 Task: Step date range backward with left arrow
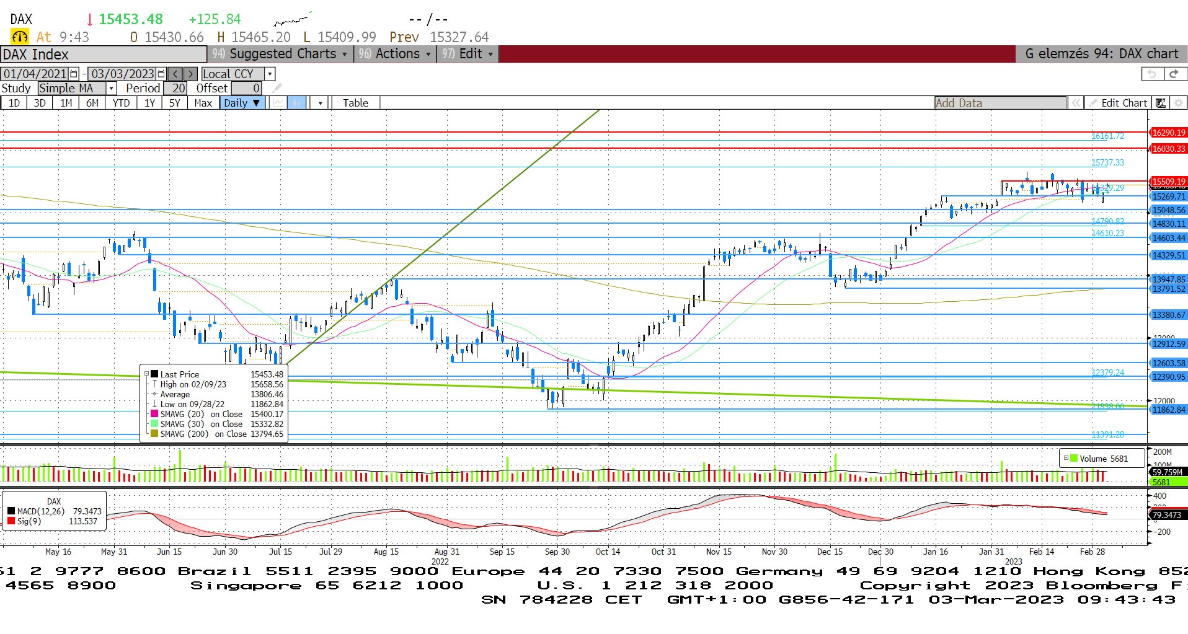pyautogui.click(x=175, y=74)
